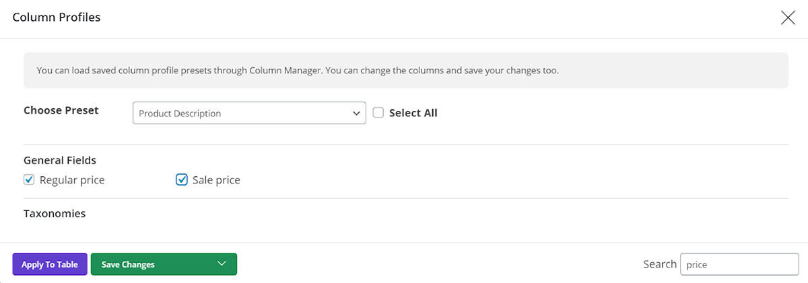The image size is (808, 283).
Task: Click the Search label next to the input
Action: click(x=660, y=264)
